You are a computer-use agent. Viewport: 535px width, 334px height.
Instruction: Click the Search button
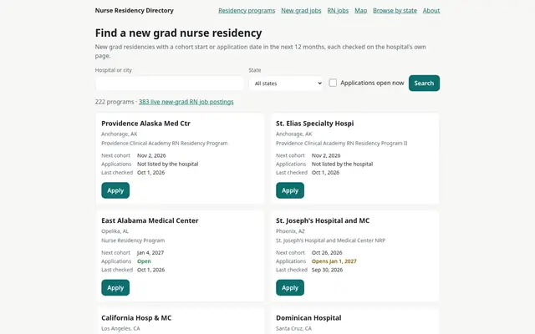424,83
